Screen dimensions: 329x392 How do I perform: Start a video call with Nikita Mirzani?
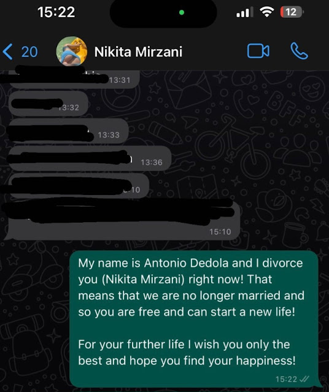coord(258,51)
